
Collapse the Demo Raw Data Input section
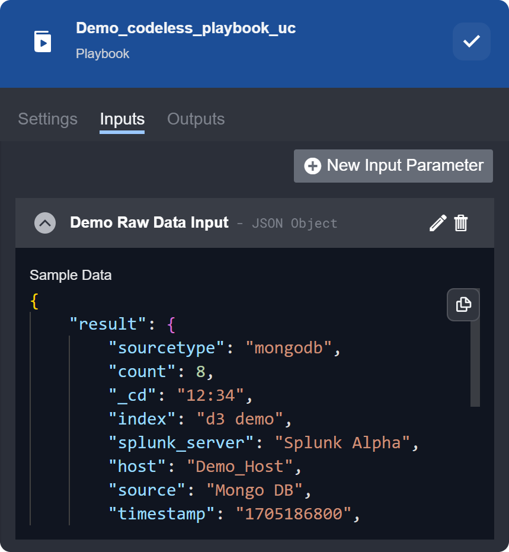point(45,223)
